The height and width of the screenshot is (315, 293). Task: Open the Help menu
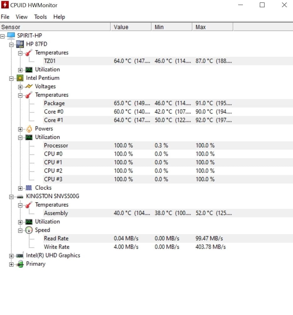59,17
